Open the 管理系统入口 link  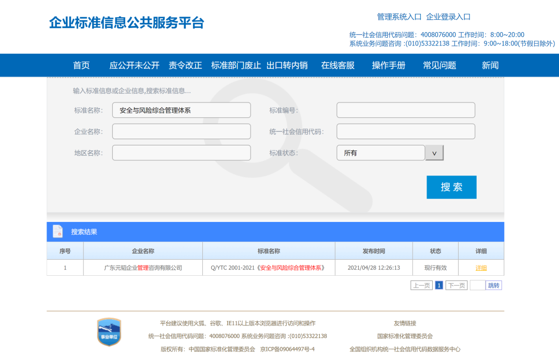[399, 17]
